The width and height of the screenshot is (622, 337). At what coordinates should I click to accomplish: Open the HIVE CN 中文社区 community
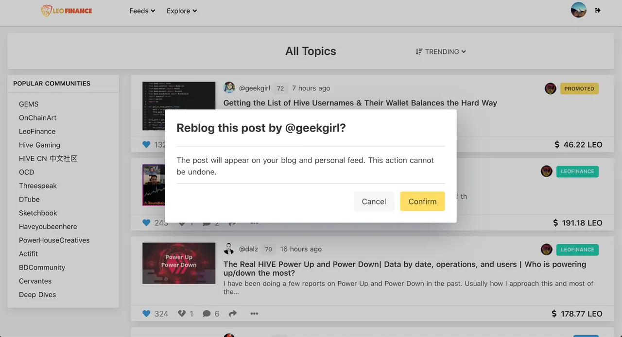pyautogui.click(x=48, y=158)
